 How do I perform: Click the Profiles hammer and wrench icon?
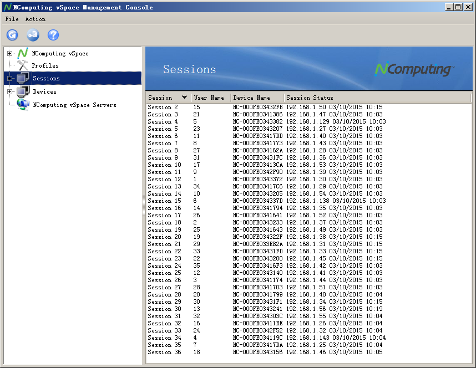(x=23, y=65)
